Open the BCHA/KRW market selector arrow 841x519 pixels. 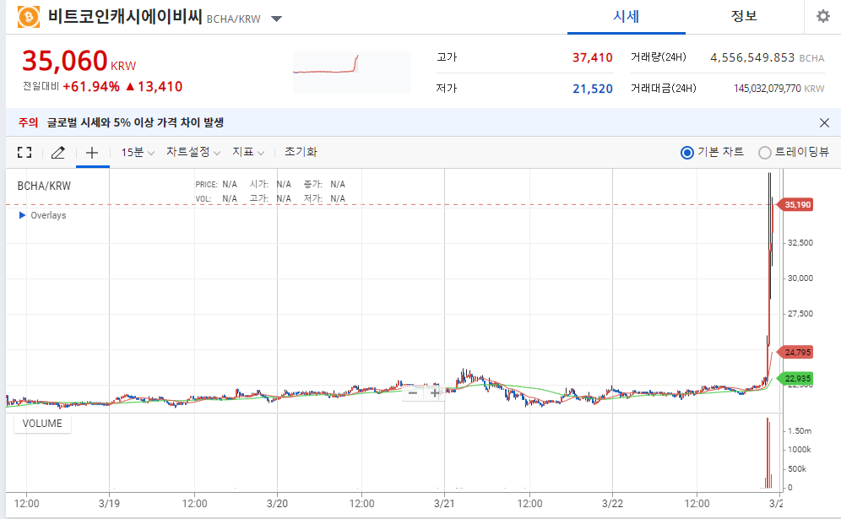pyautogui.click(x=276, y=19)
